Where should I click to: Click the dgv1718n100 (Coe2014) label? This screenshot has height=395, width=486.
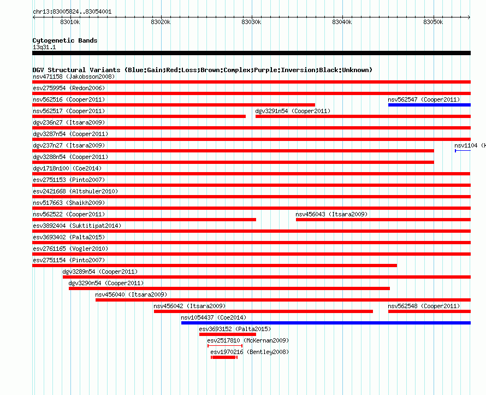pos(67,168)
